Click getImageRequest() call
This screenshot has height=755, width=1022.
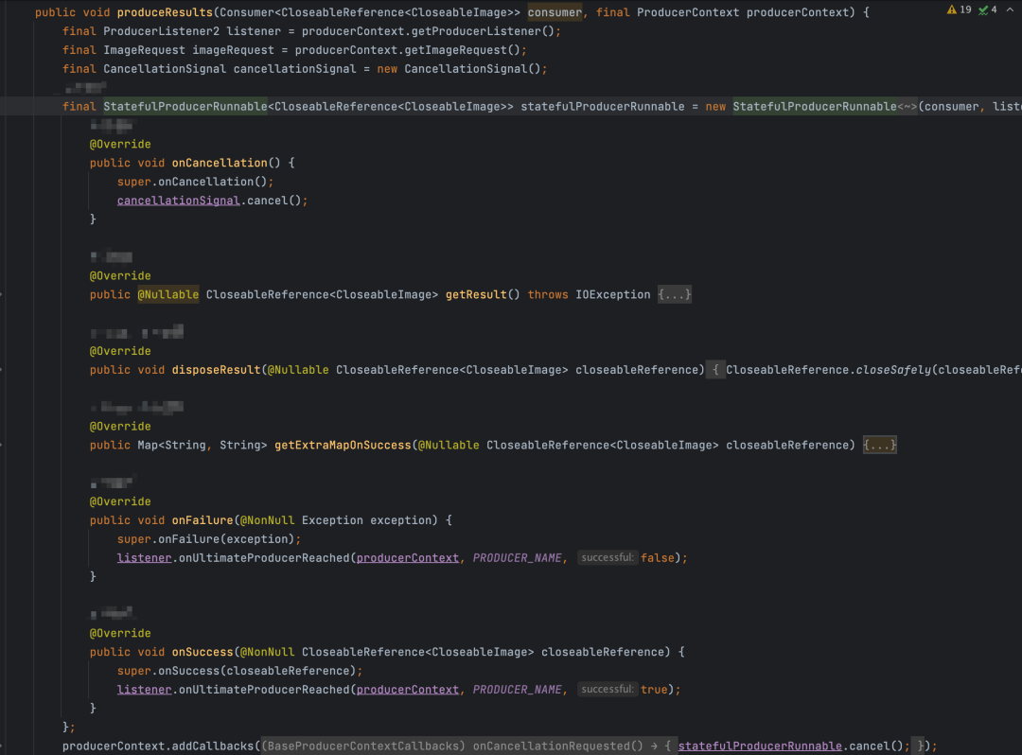click(466, 50)
